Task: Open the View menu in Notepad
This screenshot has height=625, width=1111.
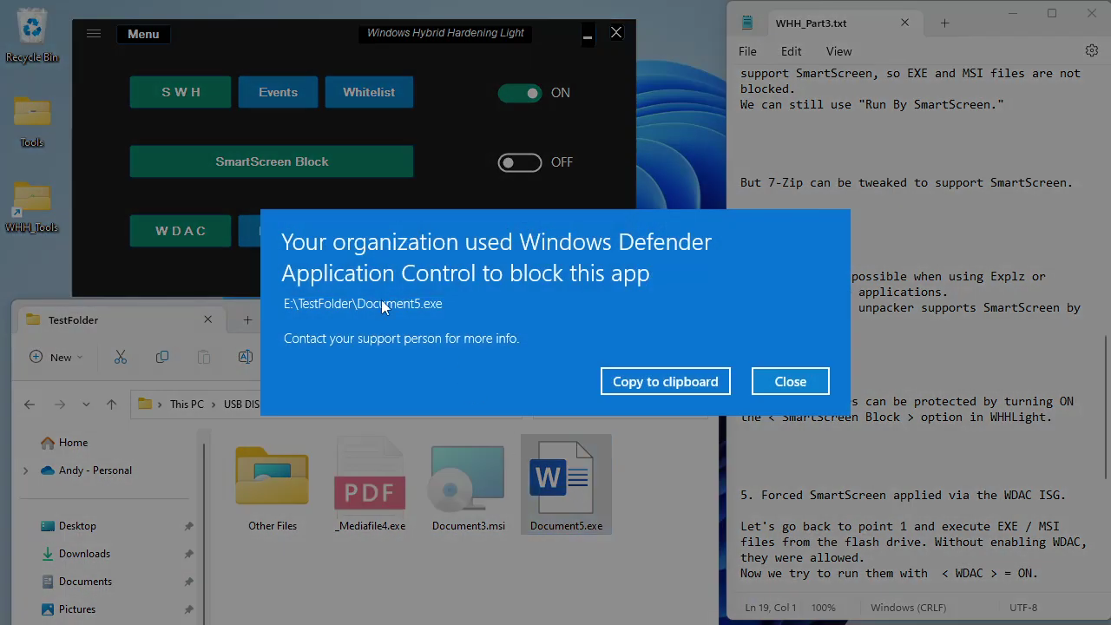Action: click(x=838, y=51)
